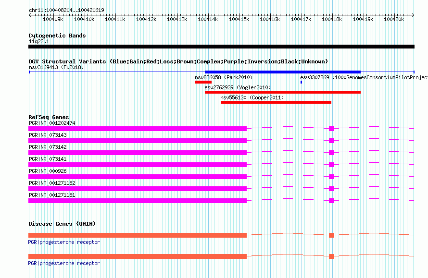Select the magenta exon bar of PGR|NR_073141

coord(138,165)
